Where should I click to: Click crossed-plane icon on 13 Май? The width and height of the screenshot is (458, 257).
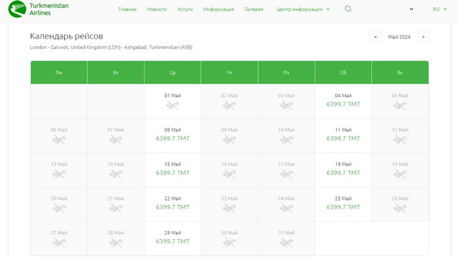click(x=59, y=174)
